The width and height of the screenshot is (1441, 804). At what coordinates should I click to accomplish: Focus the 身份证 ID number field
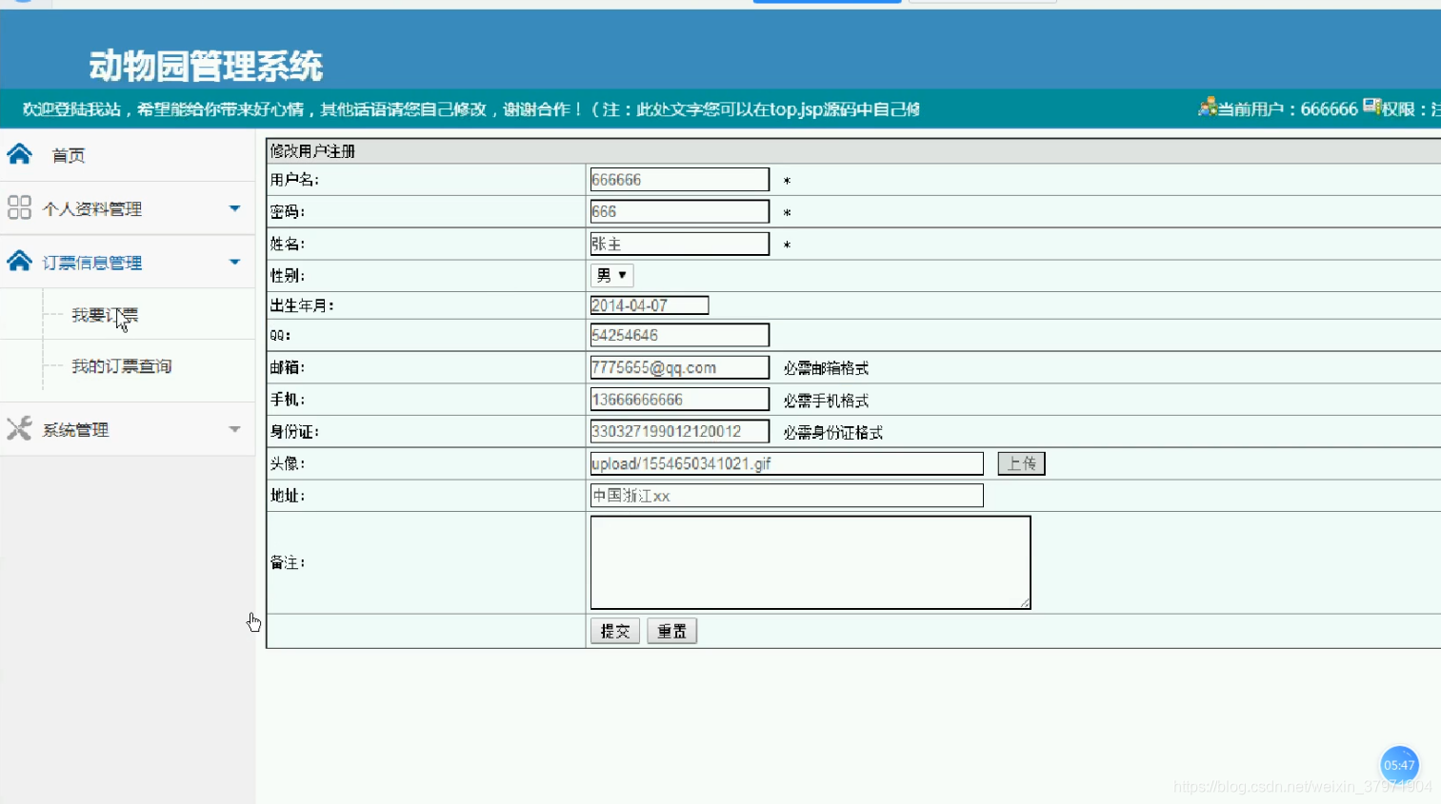click(679, 431)
